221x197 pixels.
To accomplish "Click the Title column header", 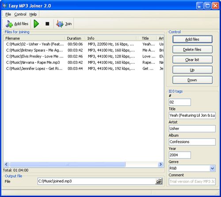I will pos(148,38).
